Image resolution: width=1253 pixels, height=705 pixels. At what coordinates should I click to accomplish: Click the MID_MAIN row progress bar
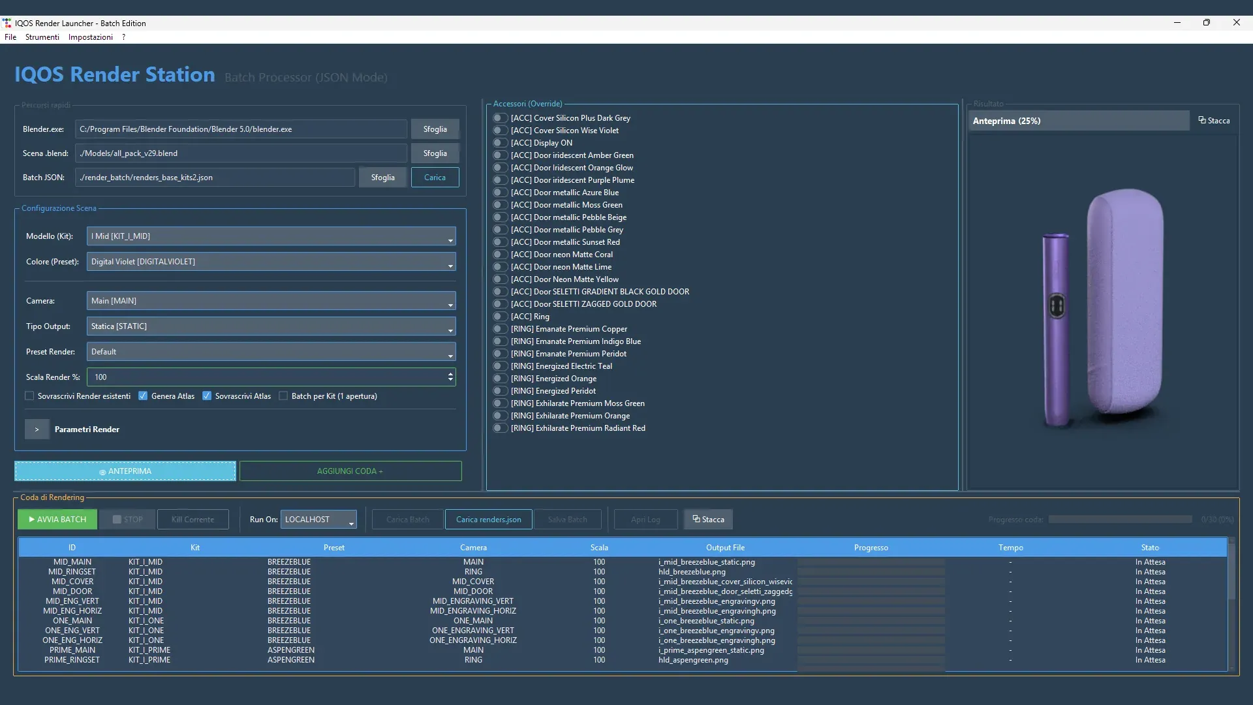pyautogui.click(x=871, y=562)
